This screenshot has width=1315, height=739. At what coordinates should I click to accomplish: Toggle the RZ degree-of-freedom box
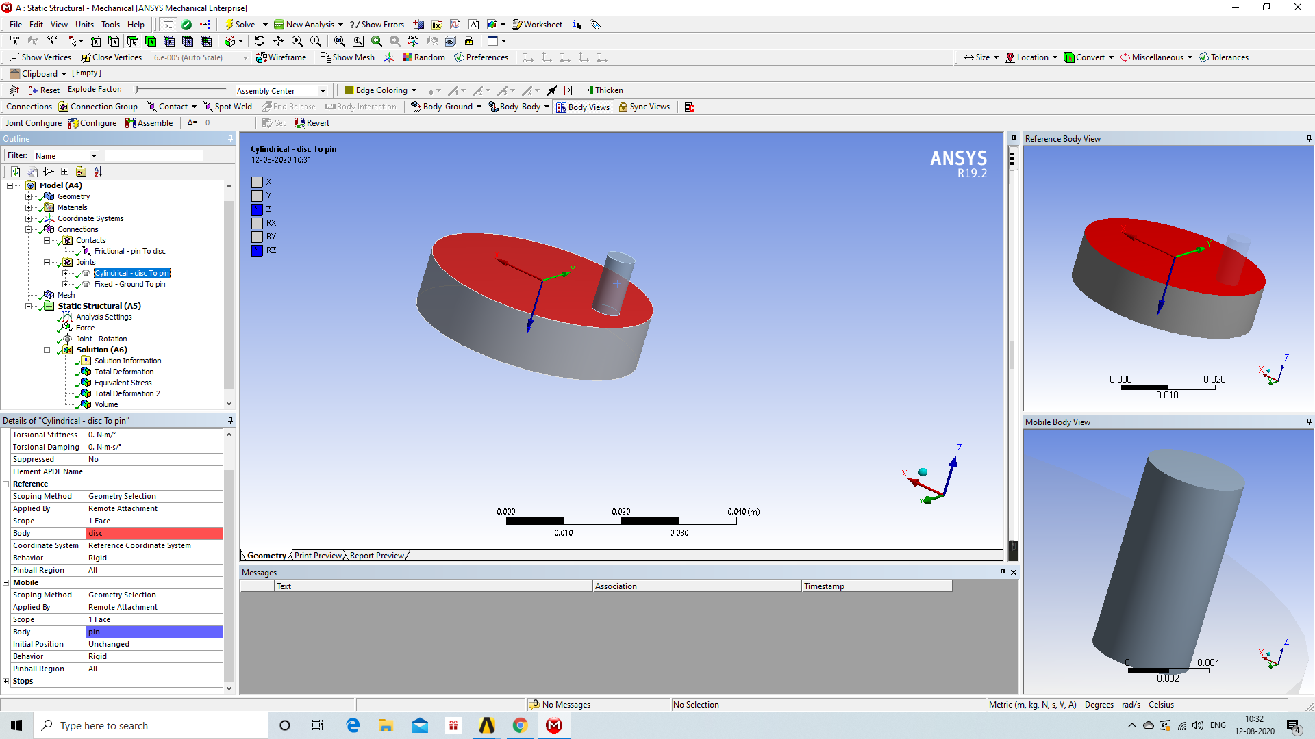[x=257, y=250]
